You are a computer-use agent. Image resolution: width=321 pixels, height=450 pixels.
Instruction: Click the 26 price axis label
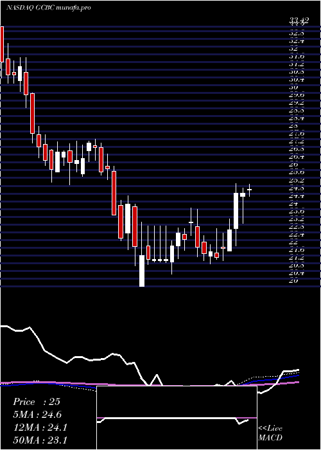pos(293,165)
